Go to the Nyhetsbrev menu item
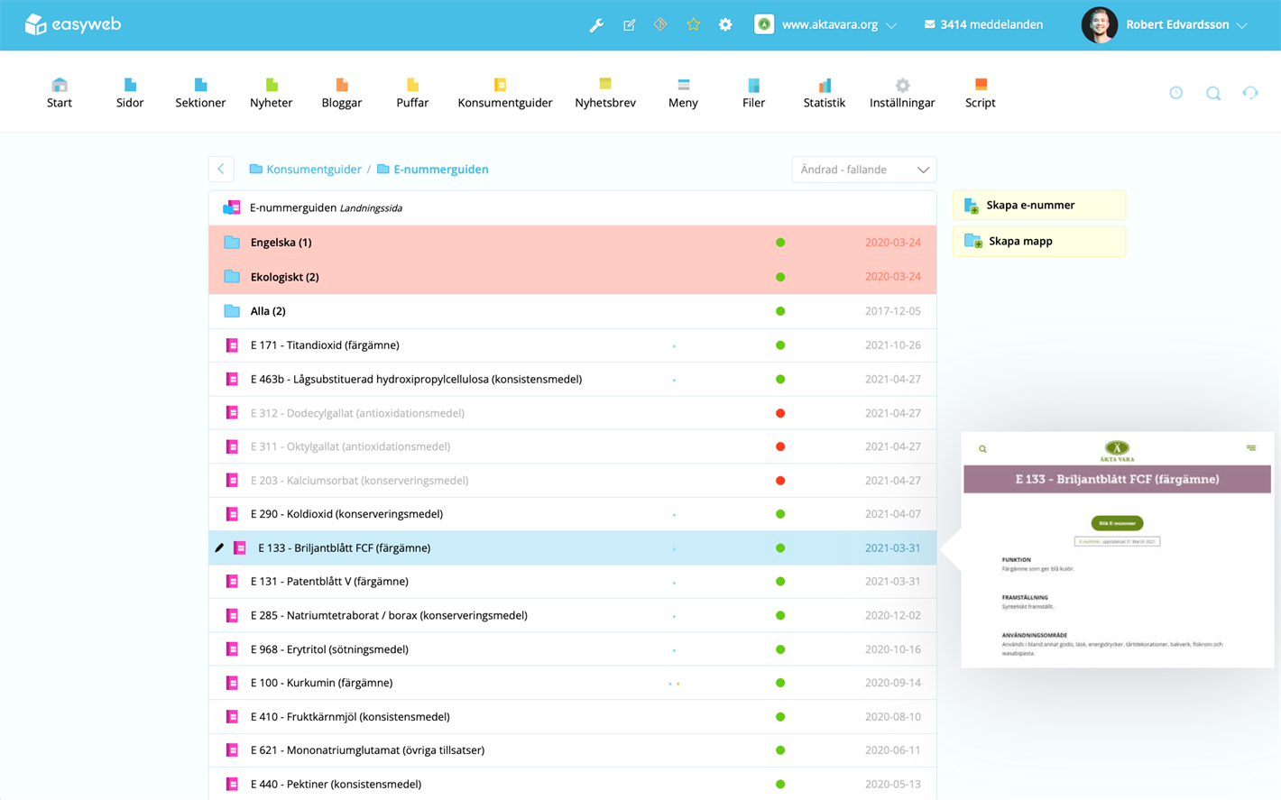This screenshot has width=1281, height=800. coord(605,93)
